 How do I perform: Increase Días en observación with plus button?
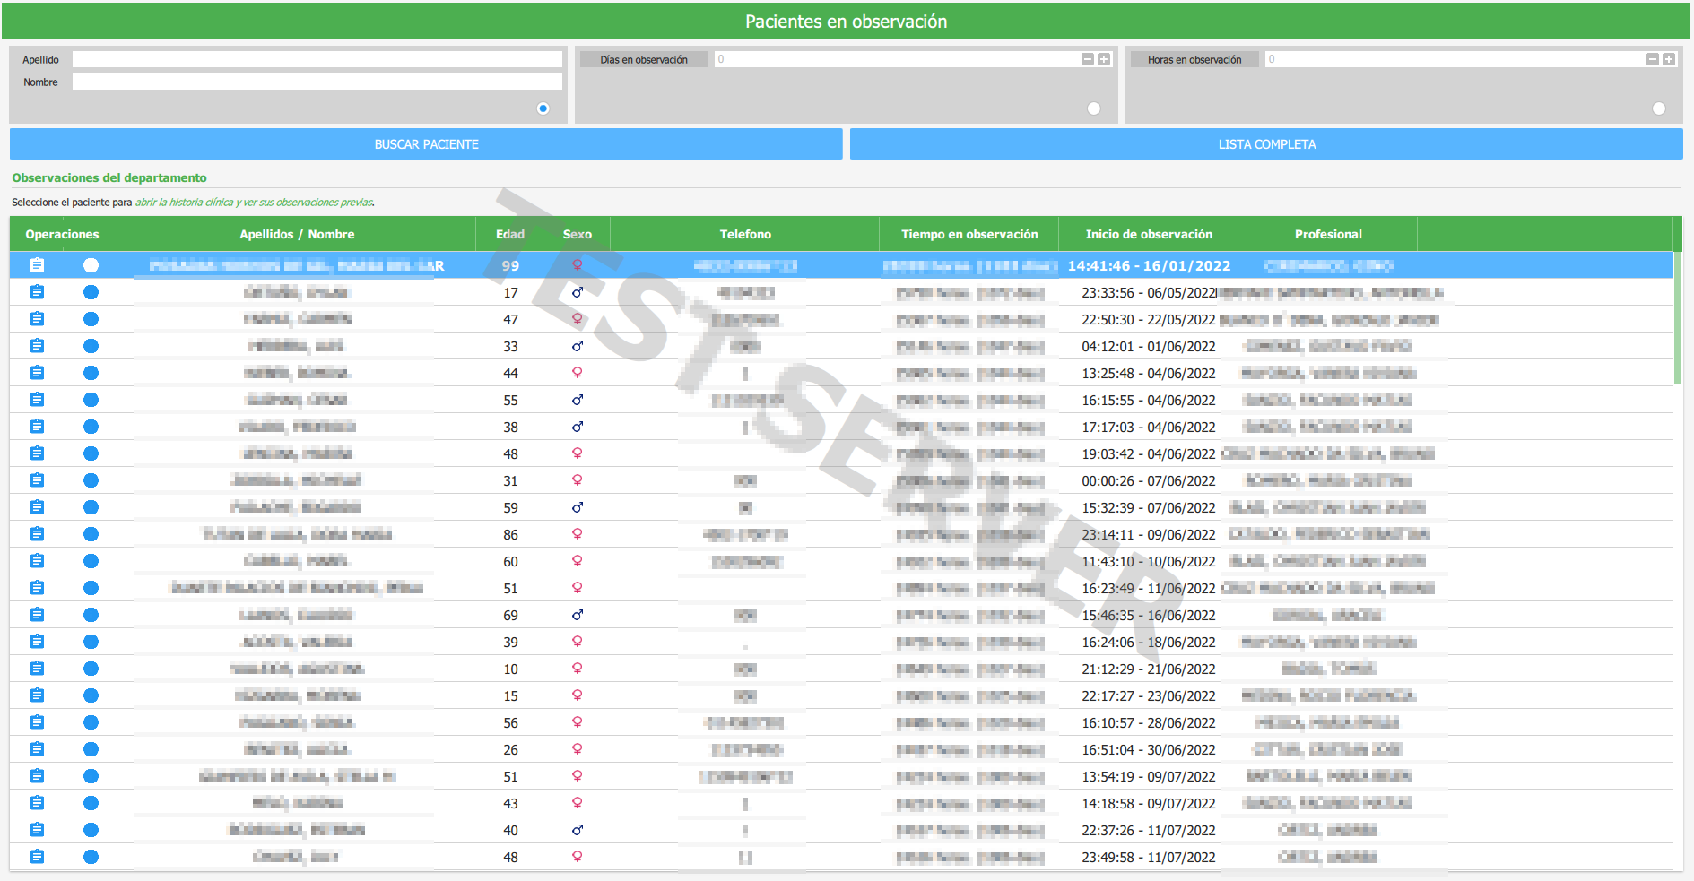[x=1104, y=59]
